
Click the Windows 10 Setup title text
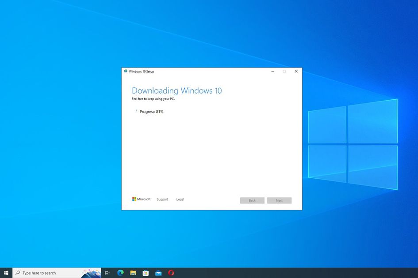141,71
